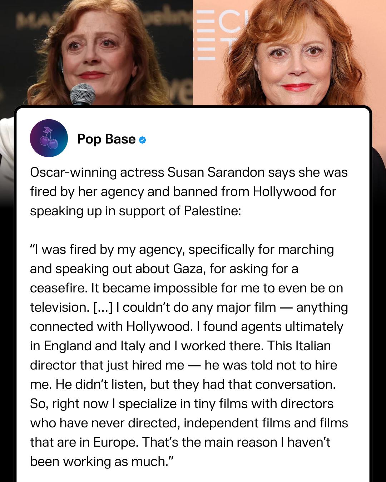The width and height of the screenshot is (386, 482).
Task: Click the Pop Base cherry avatar
Action: [49, 138]
